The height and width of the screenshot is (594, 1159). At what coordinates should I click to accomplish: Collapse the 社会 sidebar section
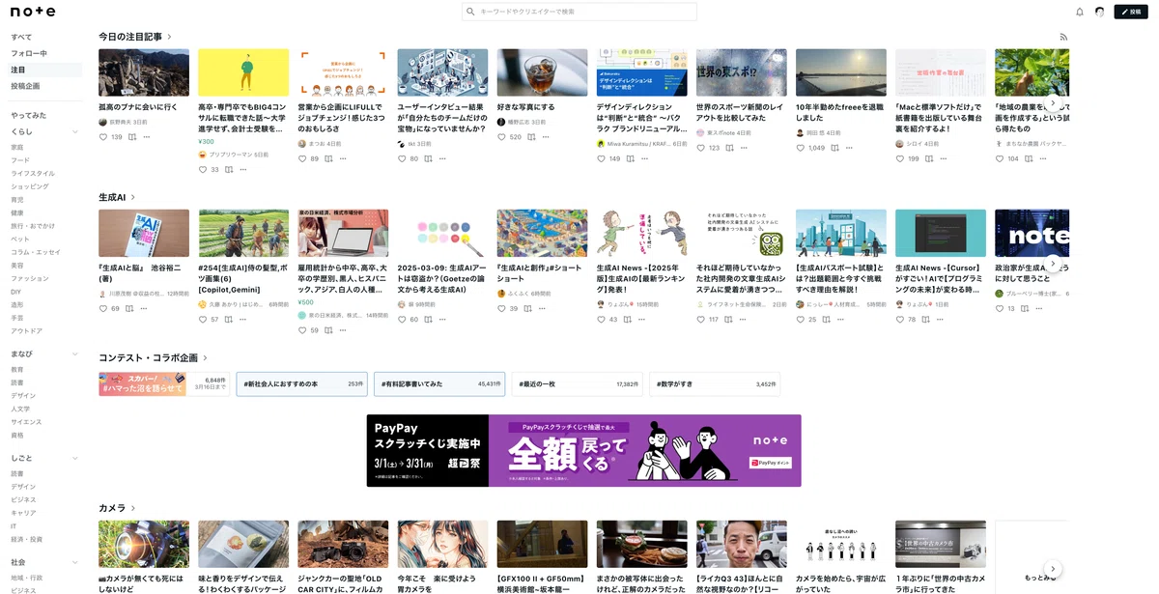tap(75, 562)
